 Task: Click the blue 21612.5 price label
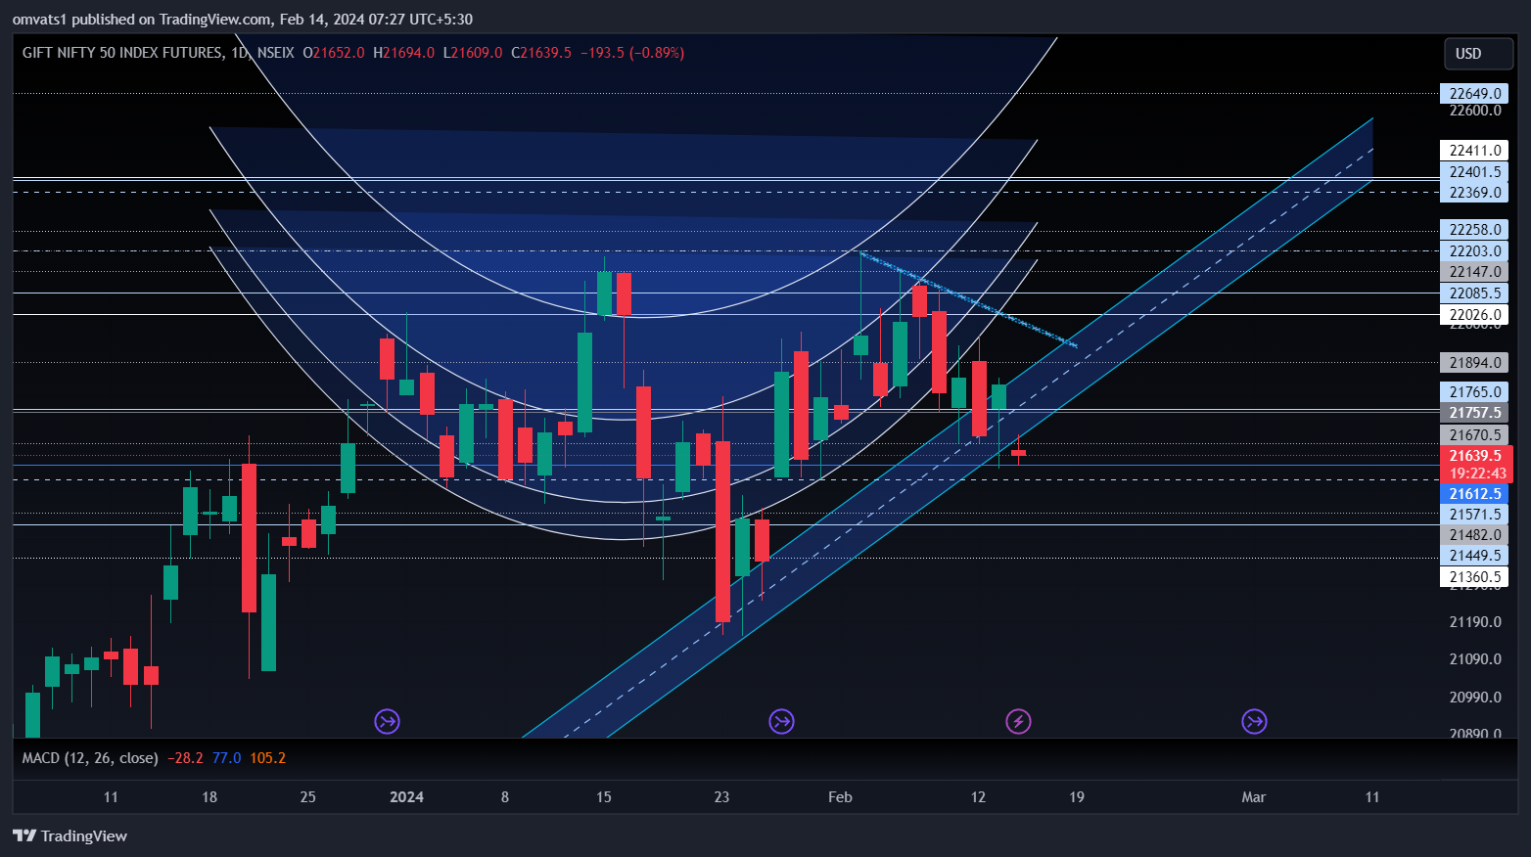click(1474, 494)
